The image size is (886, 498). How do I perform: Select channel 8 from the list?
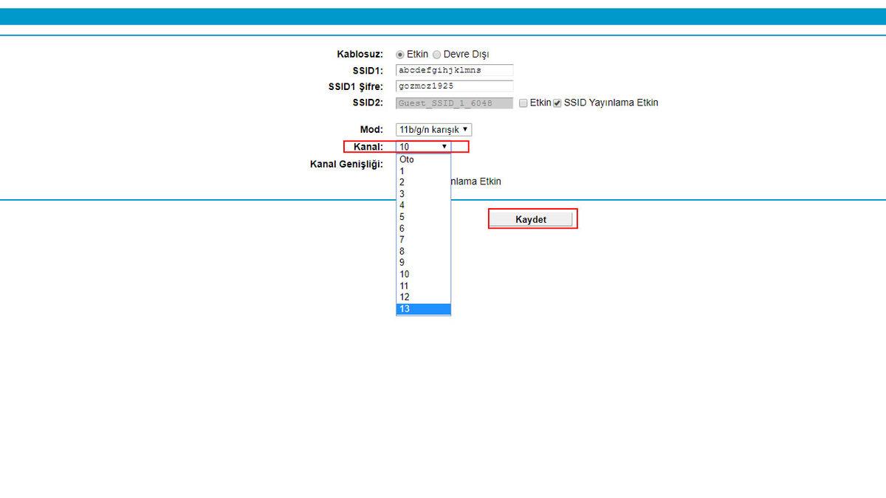coord(422,252)
